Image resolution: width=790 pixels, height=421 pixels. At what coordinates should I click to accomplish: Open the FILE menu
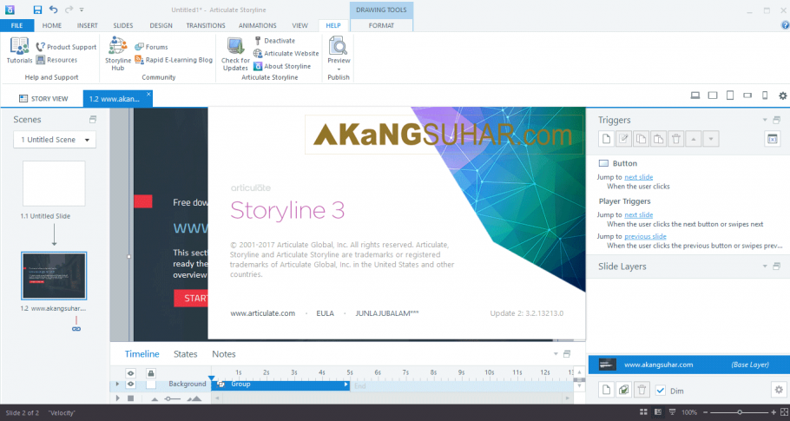pyautogui.click(x=16, y=25)
